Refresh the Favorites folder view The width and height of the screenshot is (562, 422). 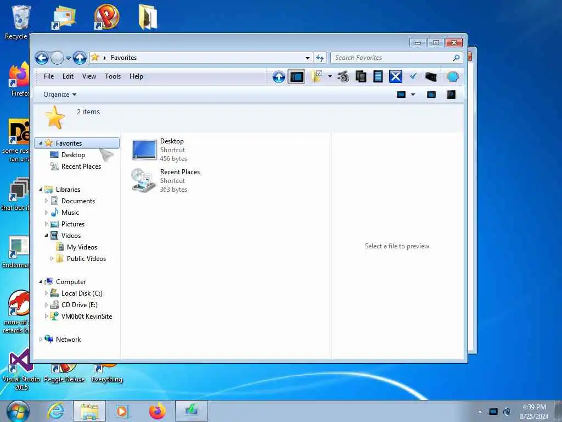coord(320,58)
